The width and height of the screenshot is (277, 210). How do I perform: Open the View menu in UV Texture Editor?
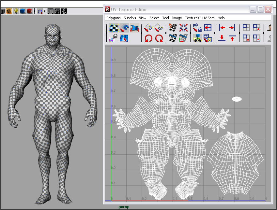pyautogui.click(x=143, y=18)
